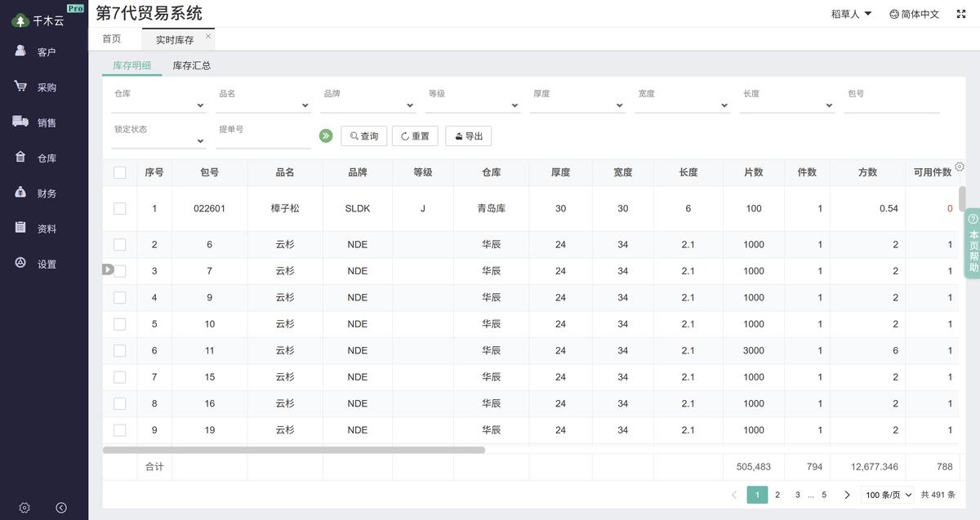Change page size from 100 条/页
Screen dimensions: 980x520
click(x=887, y=495)
